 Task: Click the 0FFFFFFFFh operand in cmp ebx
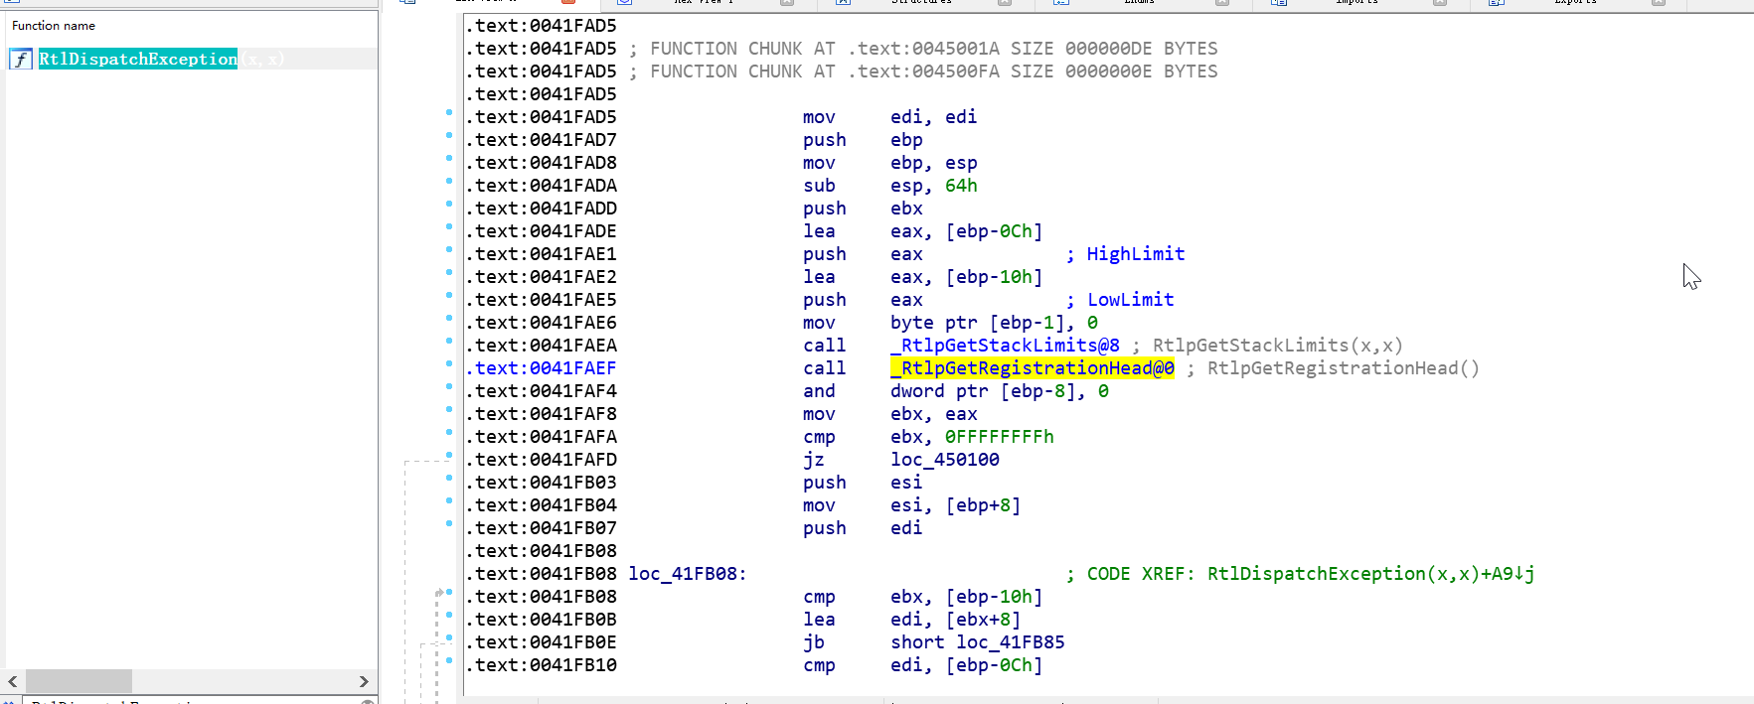1000,437
